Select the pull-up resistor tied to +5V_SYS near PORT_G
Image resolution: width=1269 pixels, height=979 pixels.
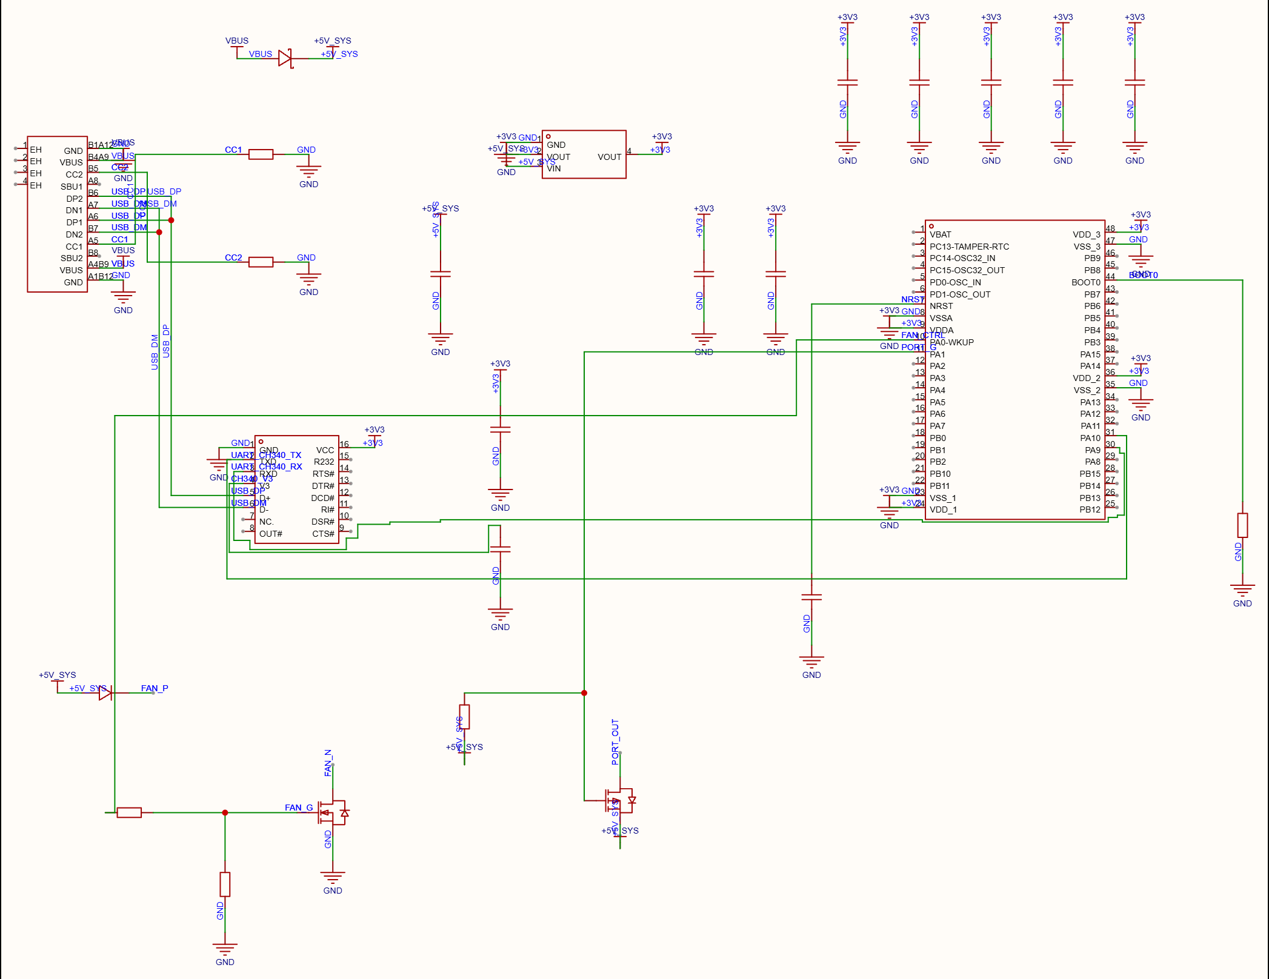click(x=464, y=717)
